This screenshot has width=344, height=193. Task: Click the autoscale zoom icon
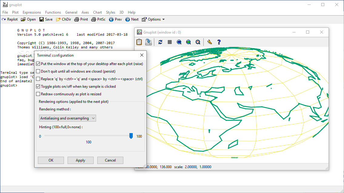click(198, 42)
